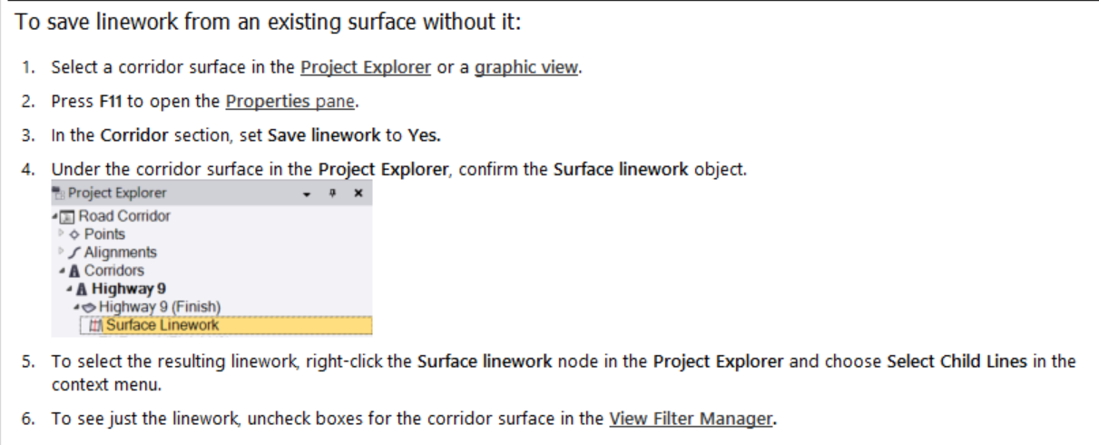This screenshot has height=445, width=1099.
Task: Expand the Alignments tree node
Action: 62,252
